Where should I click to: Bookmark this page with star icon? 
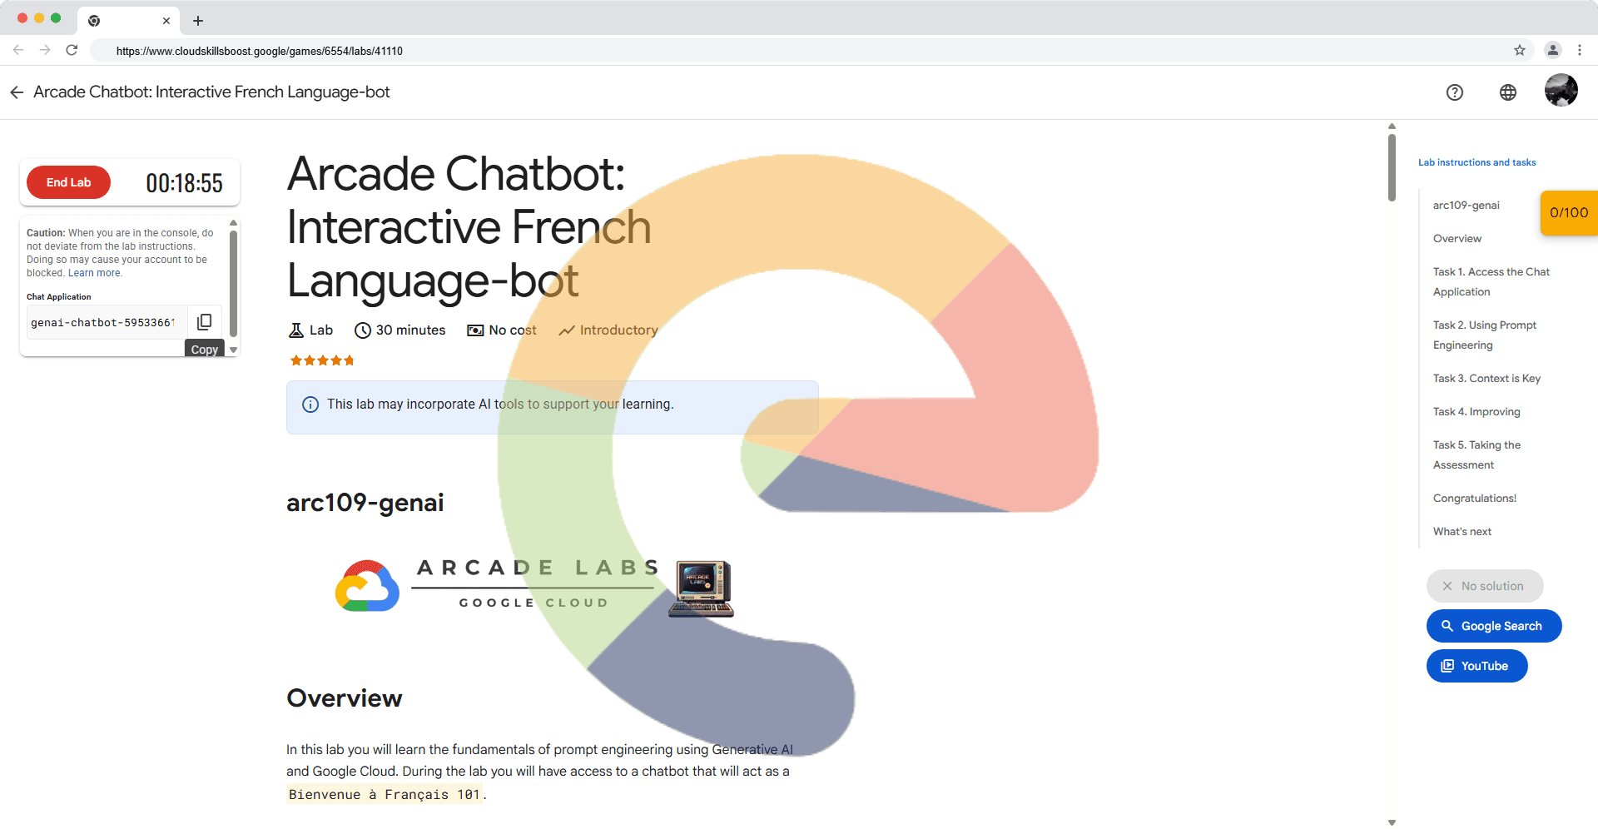pos(1519,51)
